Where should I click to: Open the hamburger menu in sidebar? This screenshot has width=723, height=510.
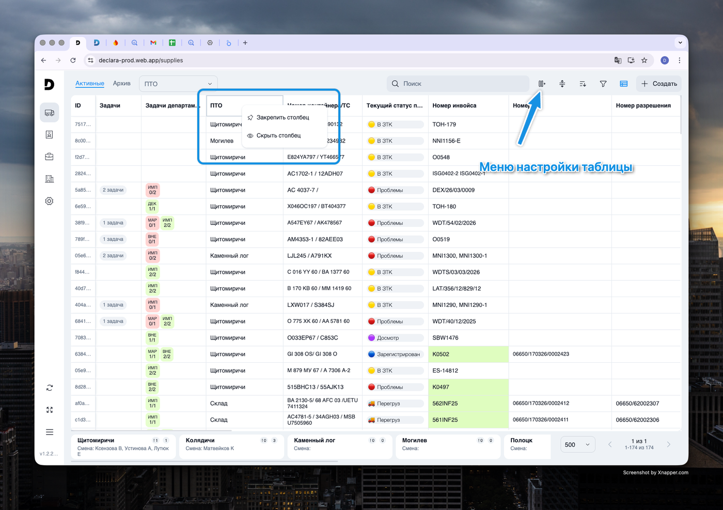(50, 432)
